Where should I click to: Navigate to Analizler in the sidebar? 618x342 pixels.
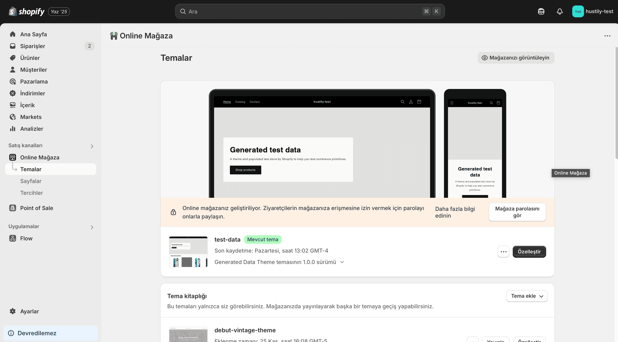pos(51,129)
